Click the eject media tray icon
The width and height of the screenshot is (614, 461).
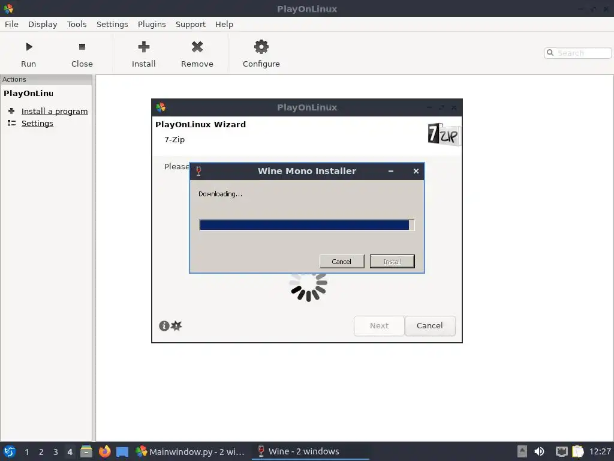pos(522,451)
